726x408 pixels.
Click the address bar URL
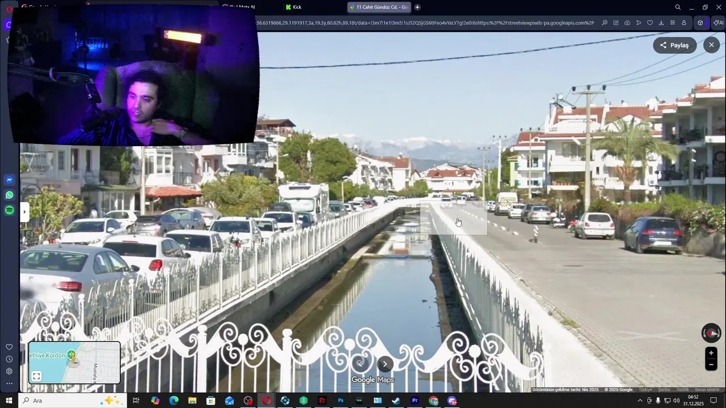(425, 23)
